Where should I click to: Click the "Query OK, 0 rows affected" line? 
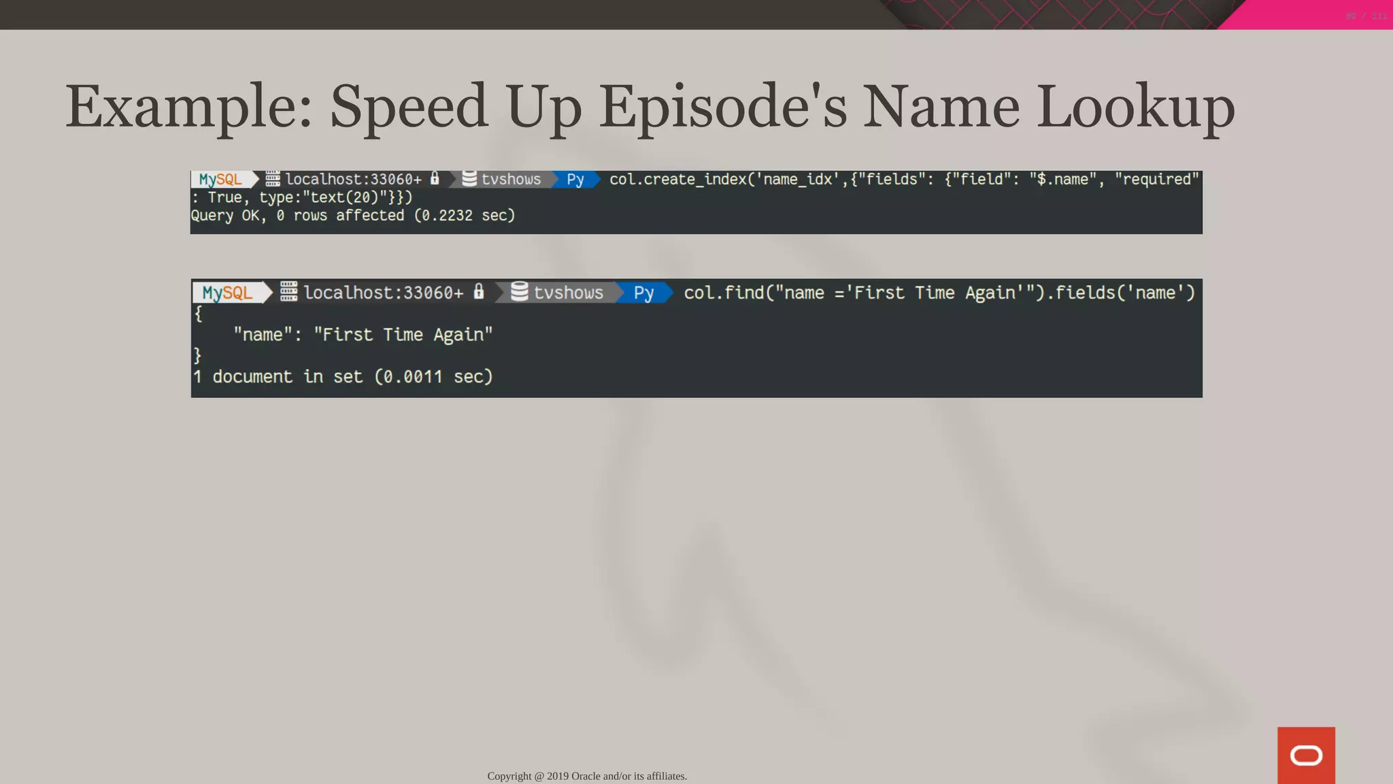tap(352, 216)
